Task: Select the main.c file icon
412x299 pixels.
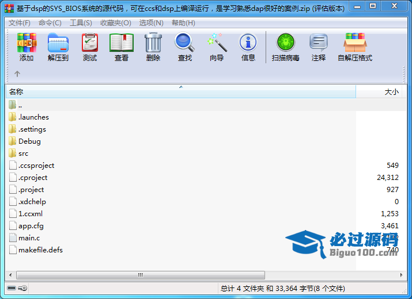Action: pos(13,237)
